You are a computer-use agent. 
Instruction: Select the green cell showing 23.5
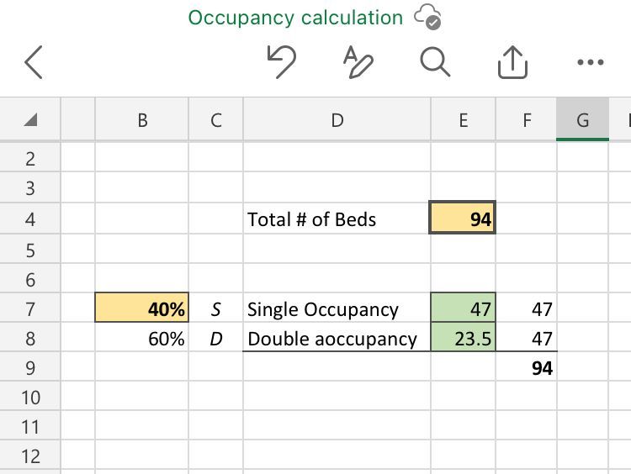tap(463, 339)
